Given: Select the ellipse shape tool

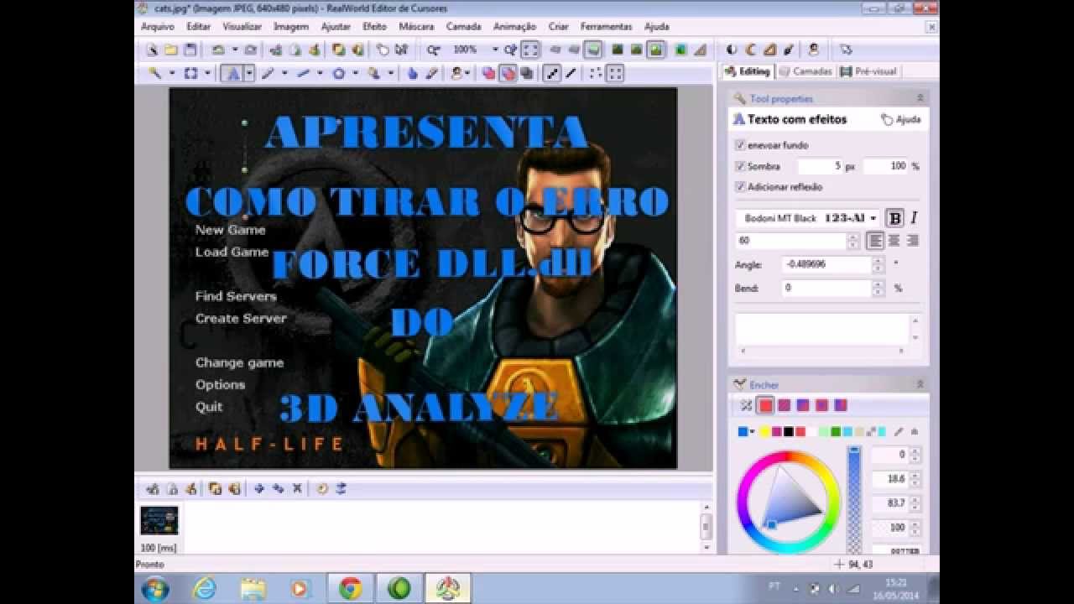Looking at the screenshot, I should point(339,74).
